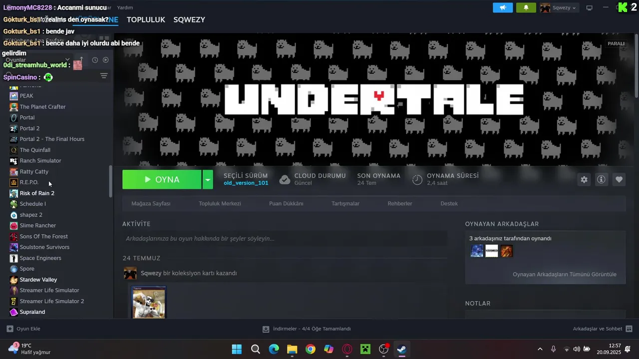Open Arkadaşlar ve Sohbet
Screen dimensions: 639x359
tap(603, 329)
